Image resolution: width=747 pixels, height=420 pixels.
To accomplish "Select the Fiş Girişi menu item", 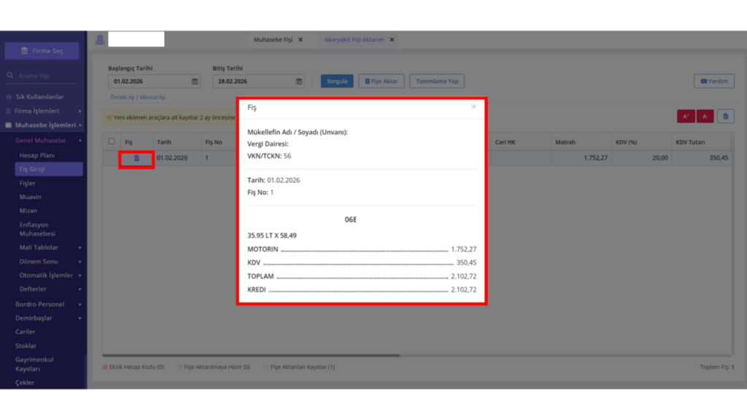I will pyautogui.click(x=49, y=169).
